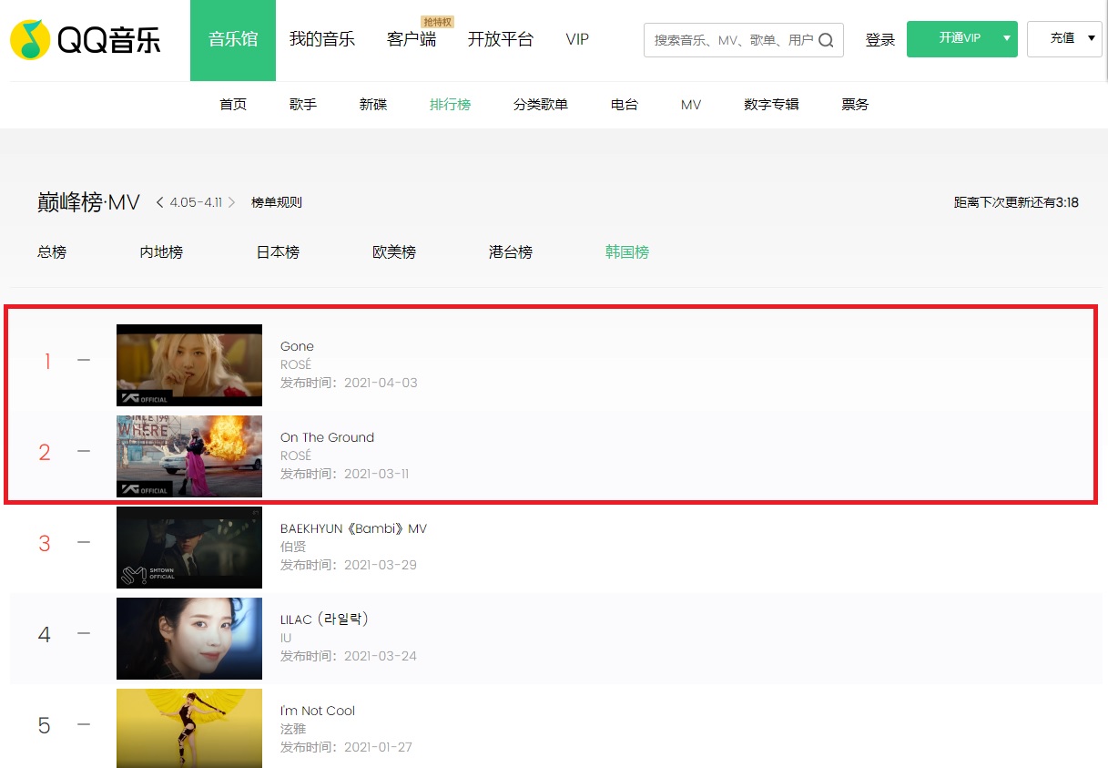
Task: Click artist 伯贤
Action: click(293, 547)
